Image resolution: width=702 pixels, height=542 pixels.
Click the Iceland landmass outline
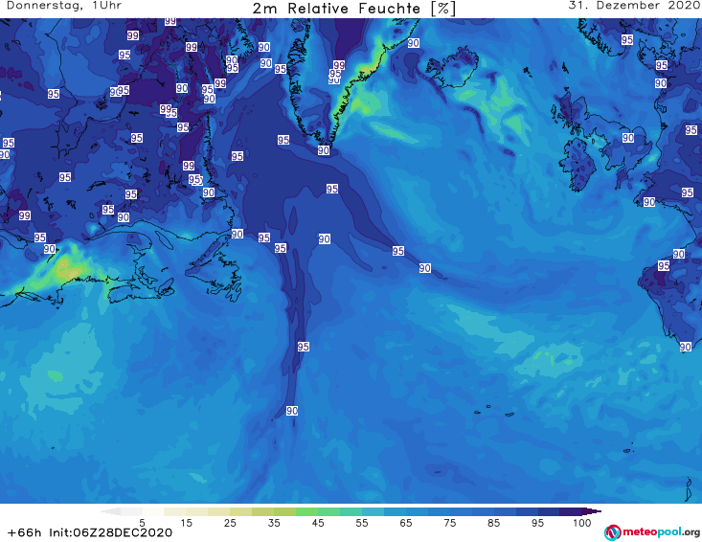tap(452, 68)
